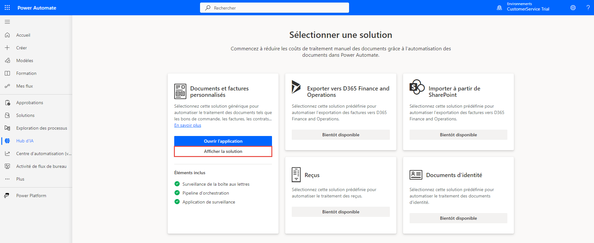Click the Approbations icon
594x243 pixels.
point(7,103)
